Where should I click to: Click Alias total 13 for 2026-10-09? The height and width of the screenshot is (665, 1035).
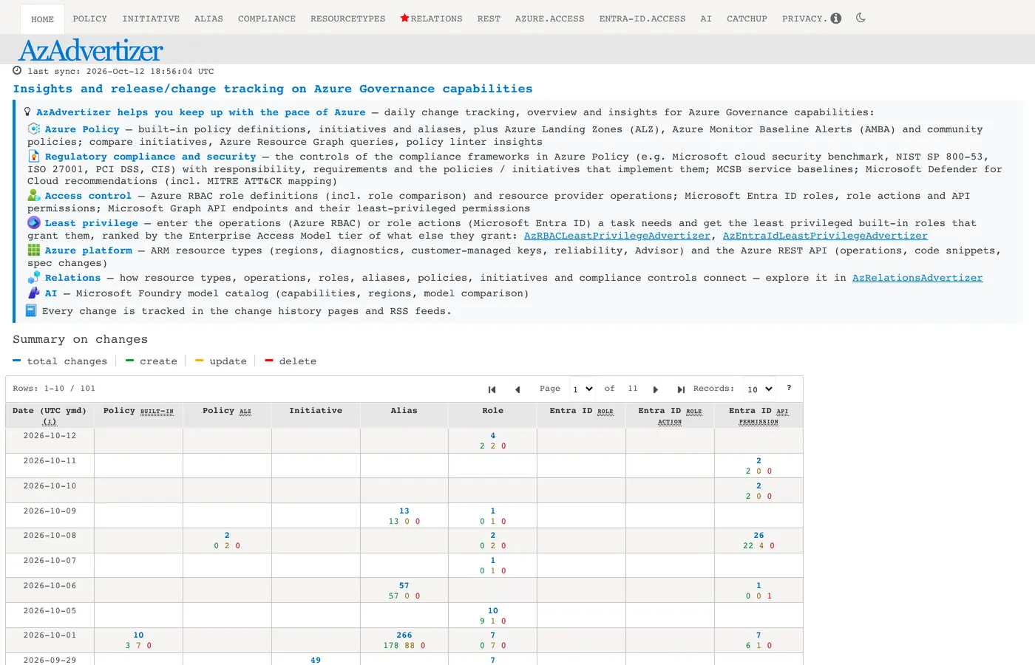404,511
